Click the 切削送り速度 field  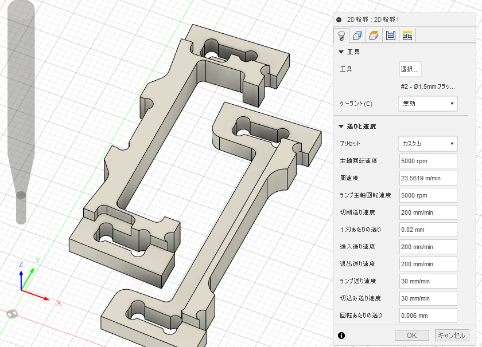click(x=428, y=212)
